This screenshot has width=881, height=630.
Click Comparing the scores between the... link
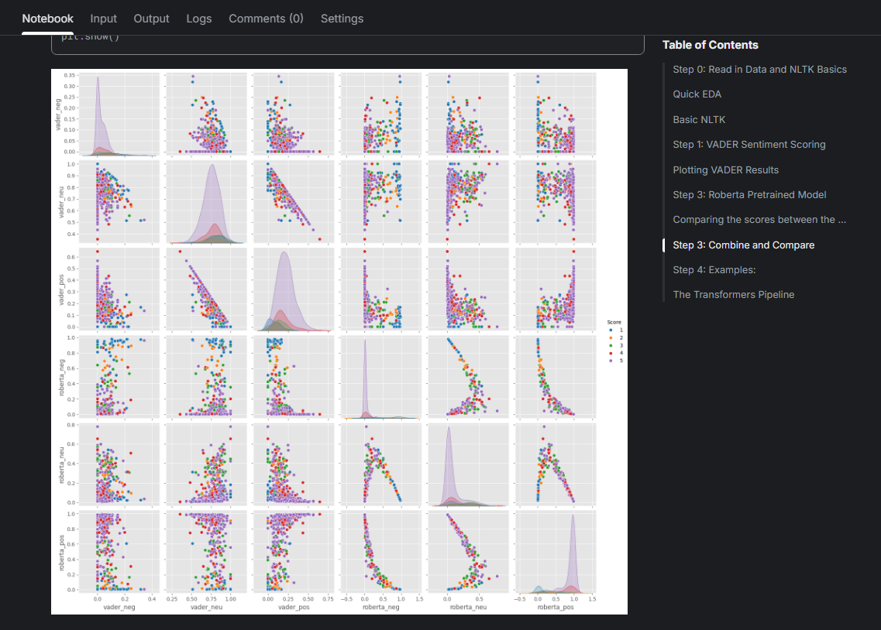pos(759,220)
